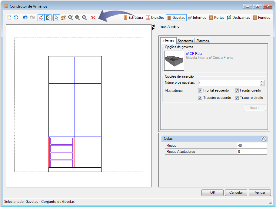This screenshot has width=276, height=208.
Task: Click the grayed Redo arrow
Action: [x=32, y=18]
